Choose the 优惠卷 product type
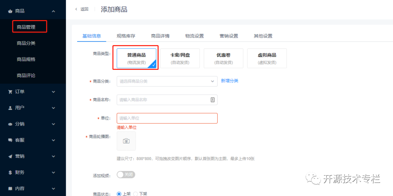This screenshot has width=393, height=196. coord(223,58)
